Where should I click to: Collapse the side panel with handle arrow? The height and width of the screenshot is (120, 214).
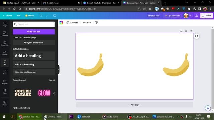pyautogui.click(x=59, y=70)
